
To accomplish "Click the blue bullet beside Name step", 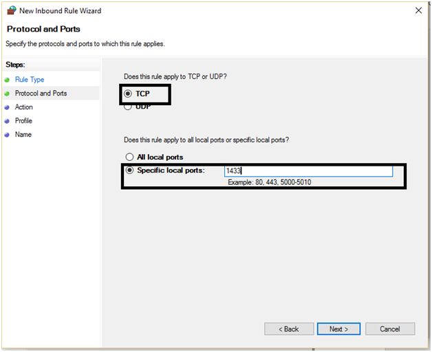I will pos(7,135).
